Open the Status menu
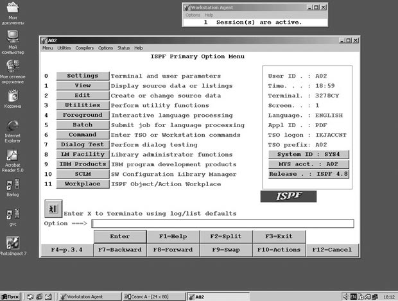Image resolution: width=398 pixels, height=301 pixels. coord(124,48)
